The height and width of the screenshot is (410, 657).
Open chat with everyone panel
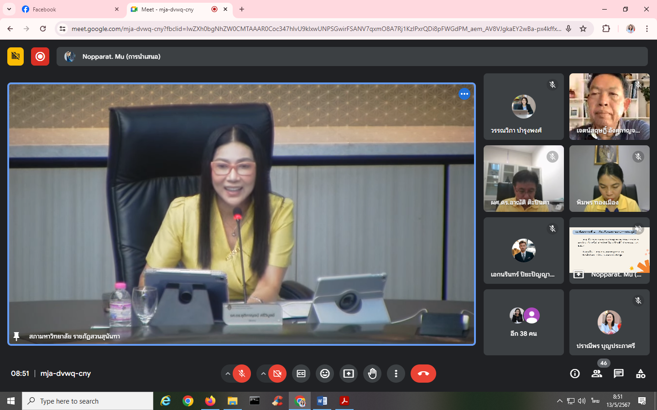[x=619, y=374]
